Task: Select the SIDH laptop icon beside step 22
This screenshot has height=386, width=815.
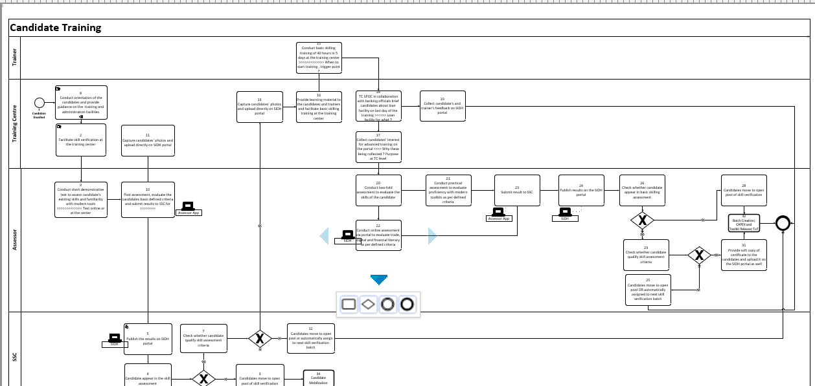Action: pyautogui.click(x=347, y=234)
